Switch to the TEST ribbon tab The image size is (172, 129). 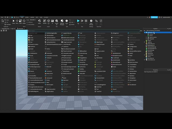[37, 17]
